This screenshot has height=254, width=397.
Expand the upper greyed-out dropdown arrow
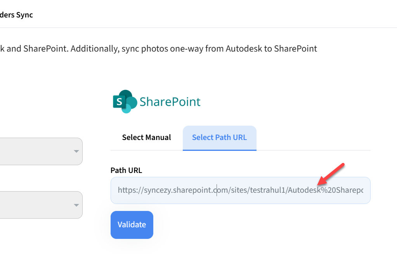pyautogui.click(x=76, y=151)
